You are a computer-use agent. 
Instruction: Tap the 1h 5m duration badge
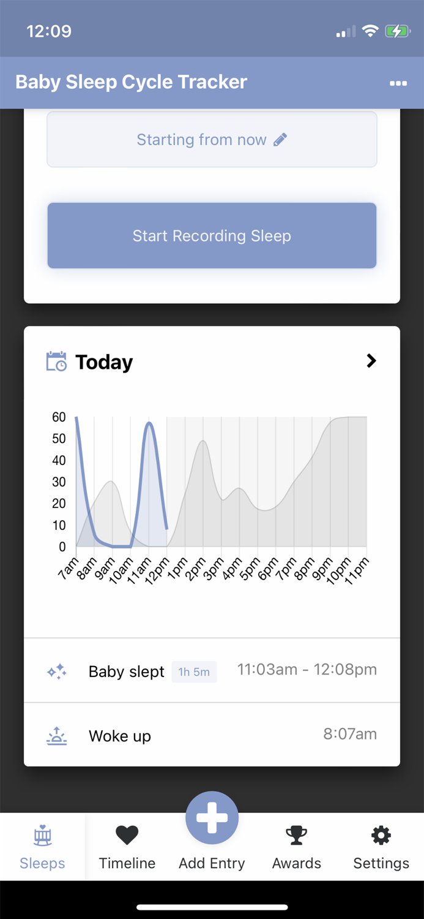pyautogui.click(x=194, y=671)
